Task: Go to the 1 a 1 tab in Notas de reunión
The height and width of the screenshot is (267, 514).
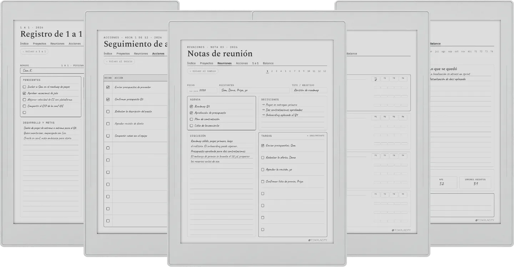Action: pyautogui.click(x=256, y=63)
